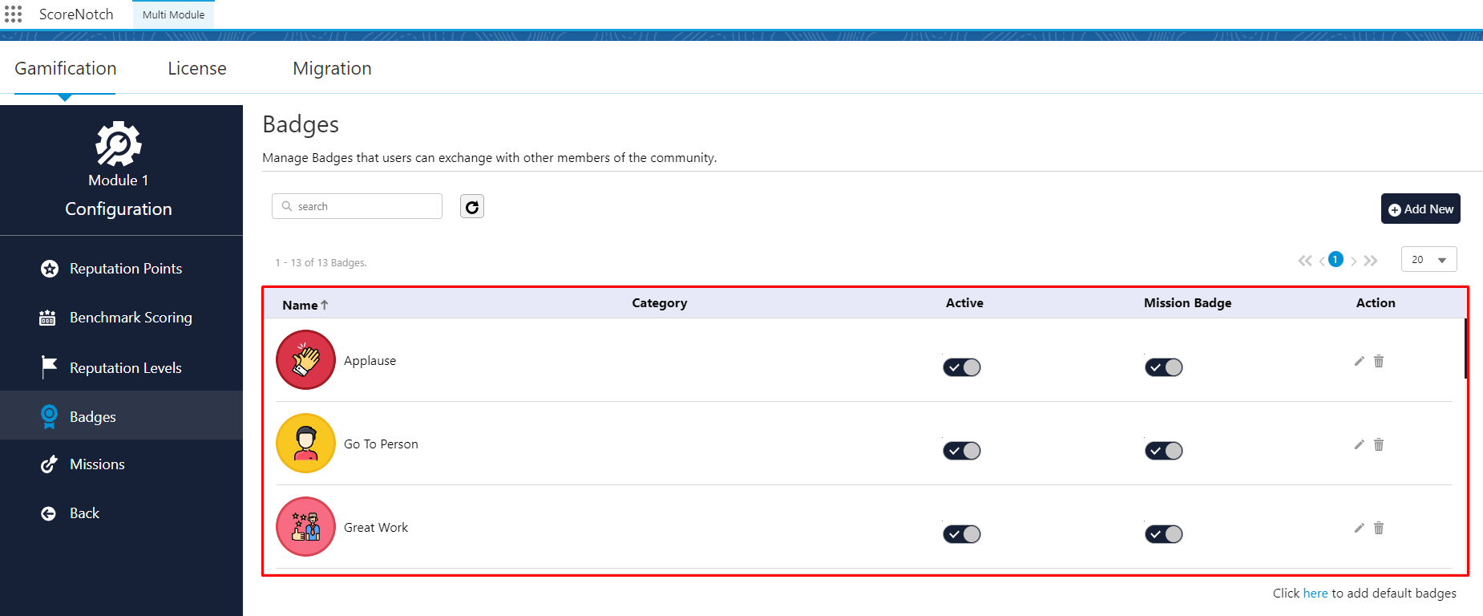This screenshot has width=1483, height=616.
Task: Click the Great Work badge thumbnail
Action: tap(305, 526)
